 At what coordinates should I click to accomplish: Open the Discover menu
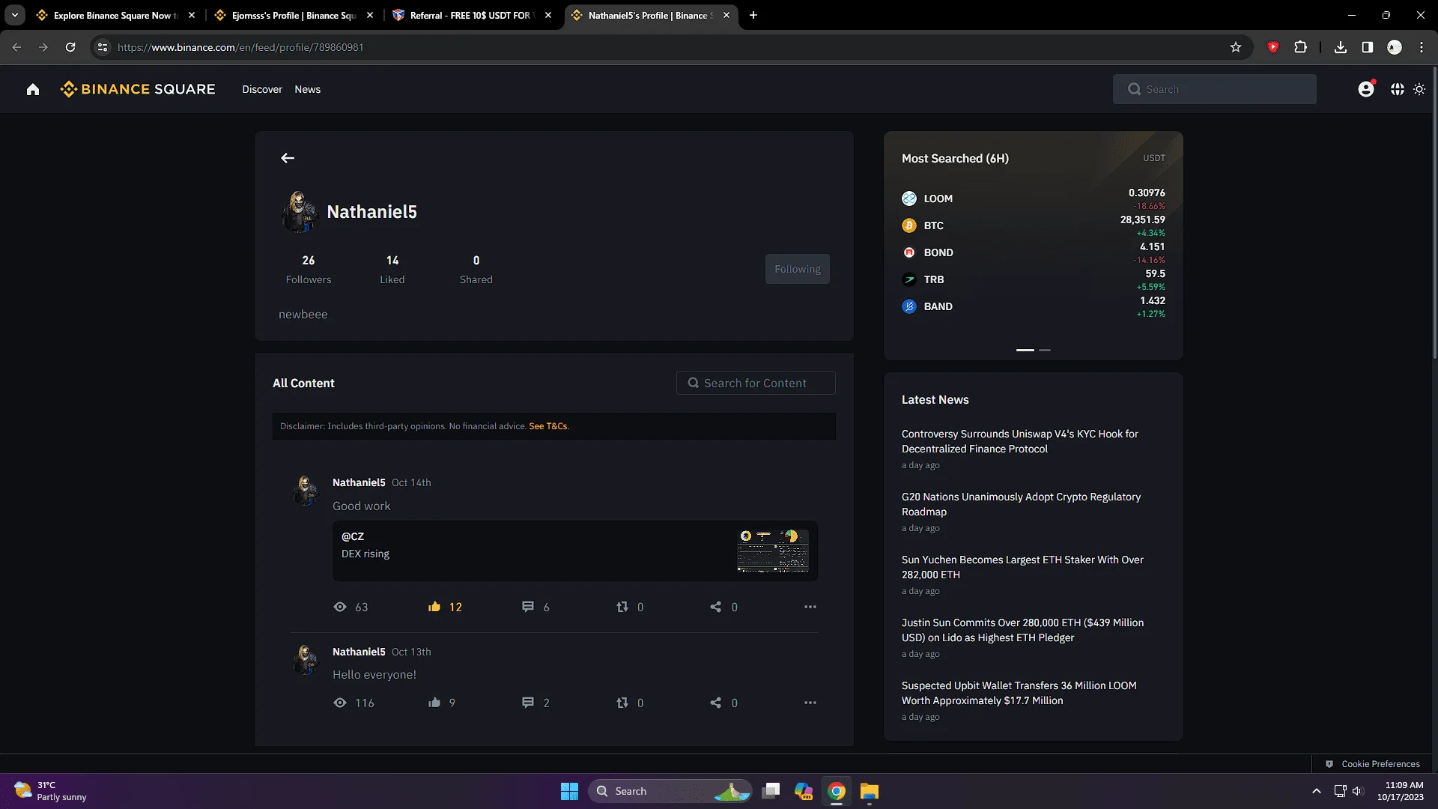pos(262,89)
